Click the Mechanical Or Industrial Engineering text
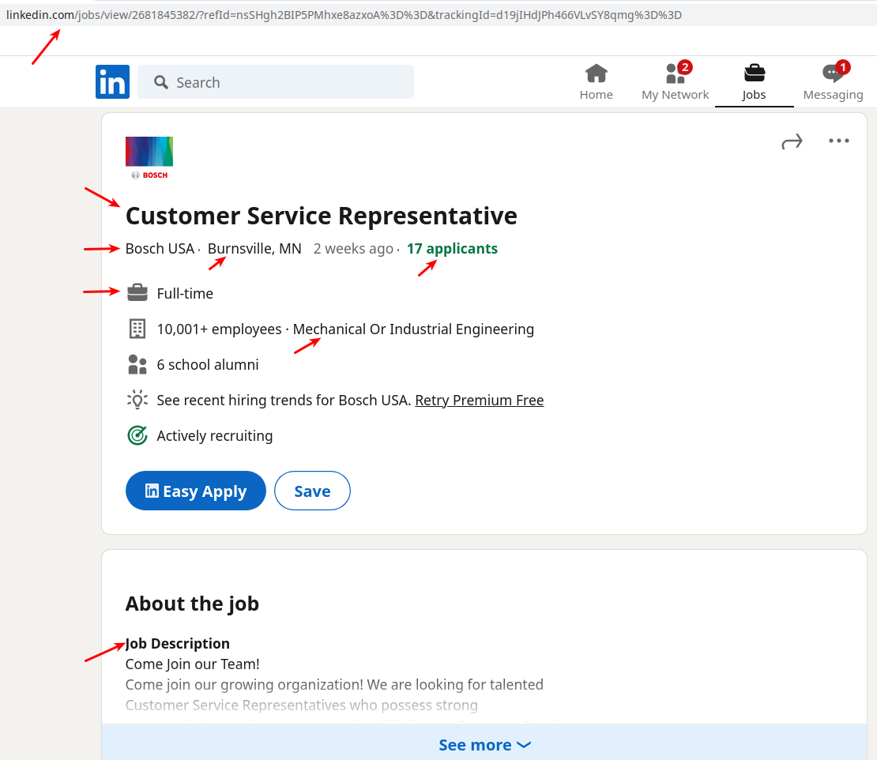This screenshot has height=760, width=877. 413,329
